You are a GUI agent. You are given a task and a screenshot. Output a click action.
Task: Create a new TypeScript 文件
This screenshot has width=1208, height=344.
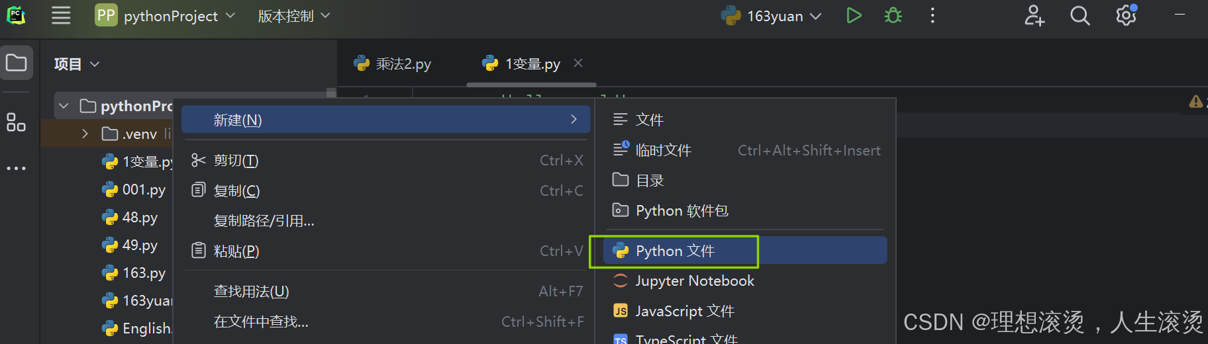(x=745, y=337)
